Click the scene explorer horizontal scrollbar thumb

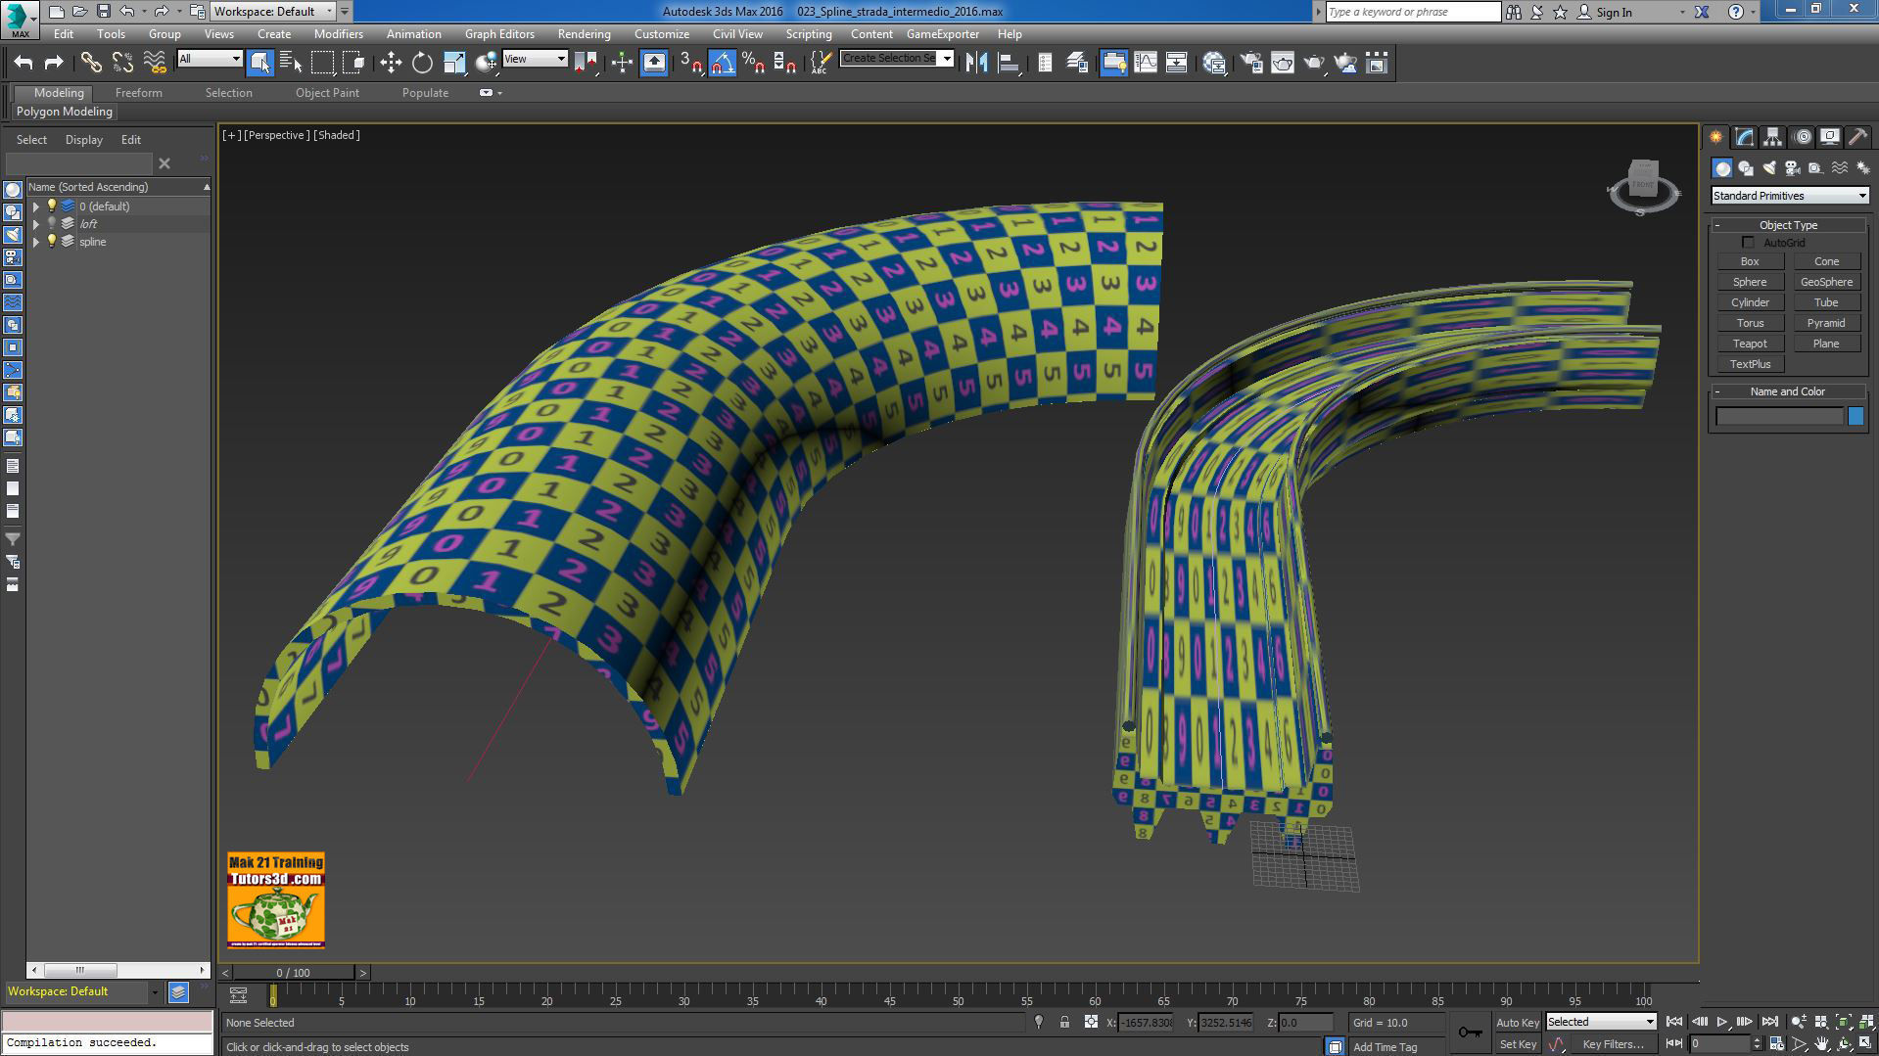tap(80, 971)
